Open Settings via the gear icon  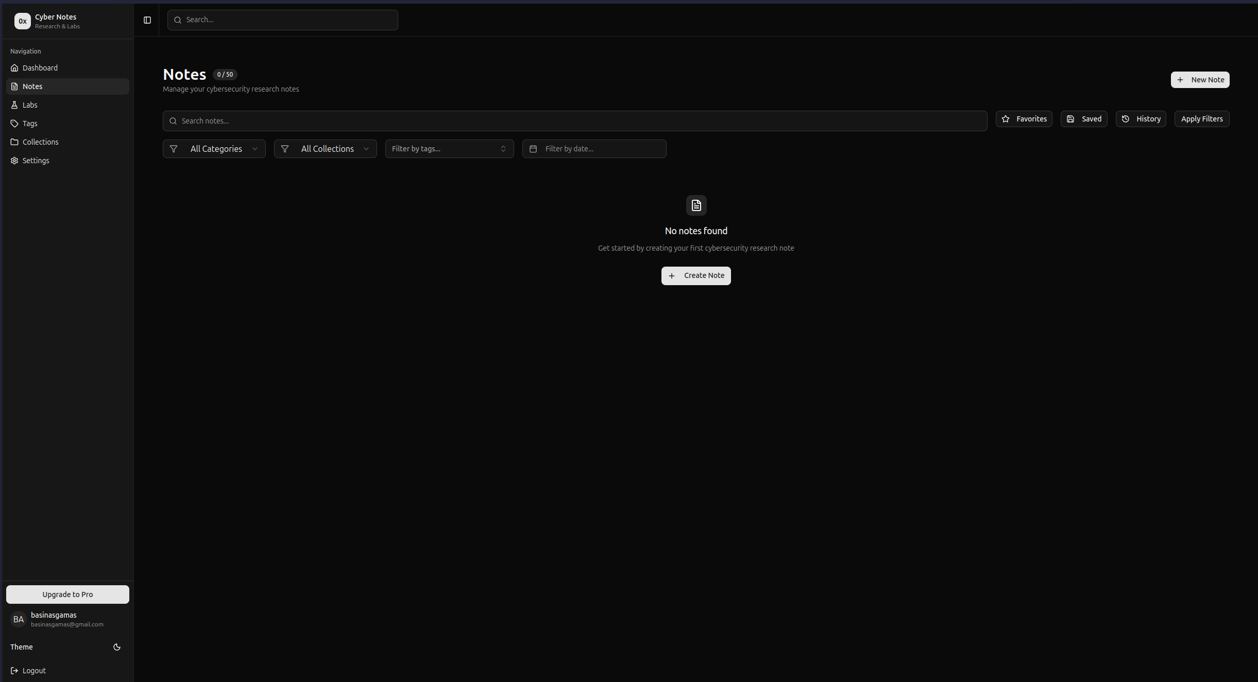point(14,160)
